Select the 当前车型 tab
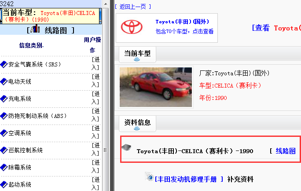The width and height of the screenshot is (301, 191). tap(137, 55)
